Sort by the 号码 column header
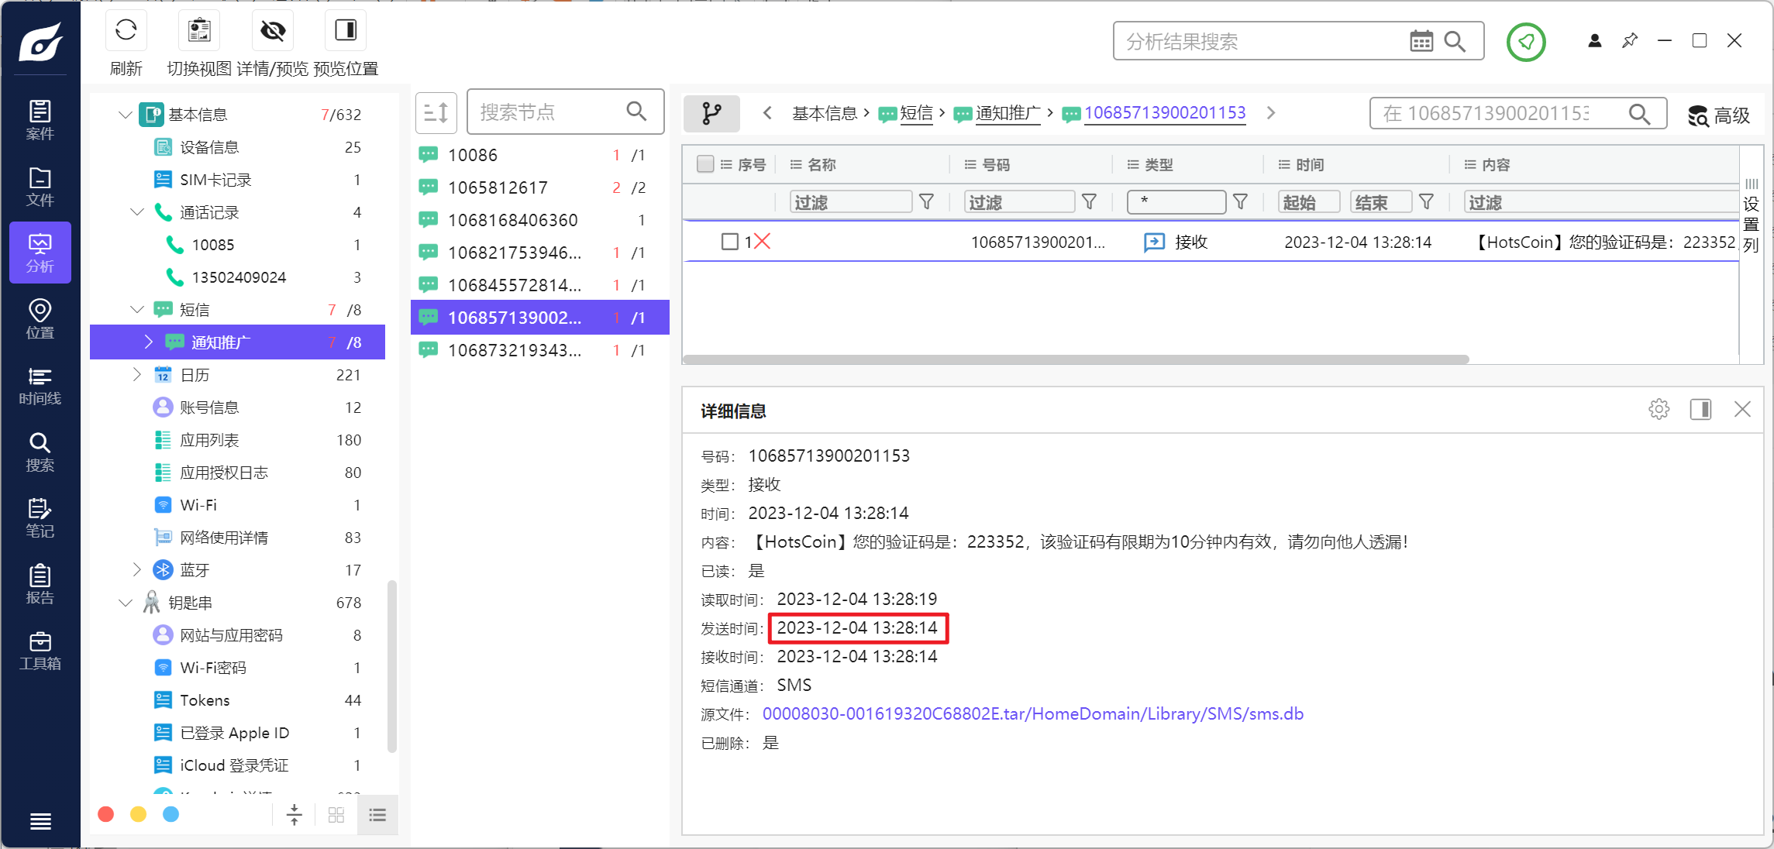 click(996, 164)
